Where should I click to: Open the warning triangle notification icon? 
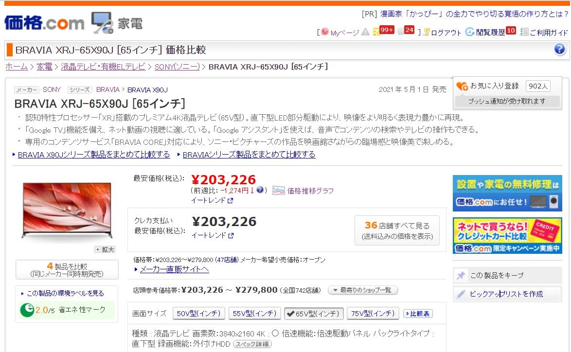click(365, 33)
